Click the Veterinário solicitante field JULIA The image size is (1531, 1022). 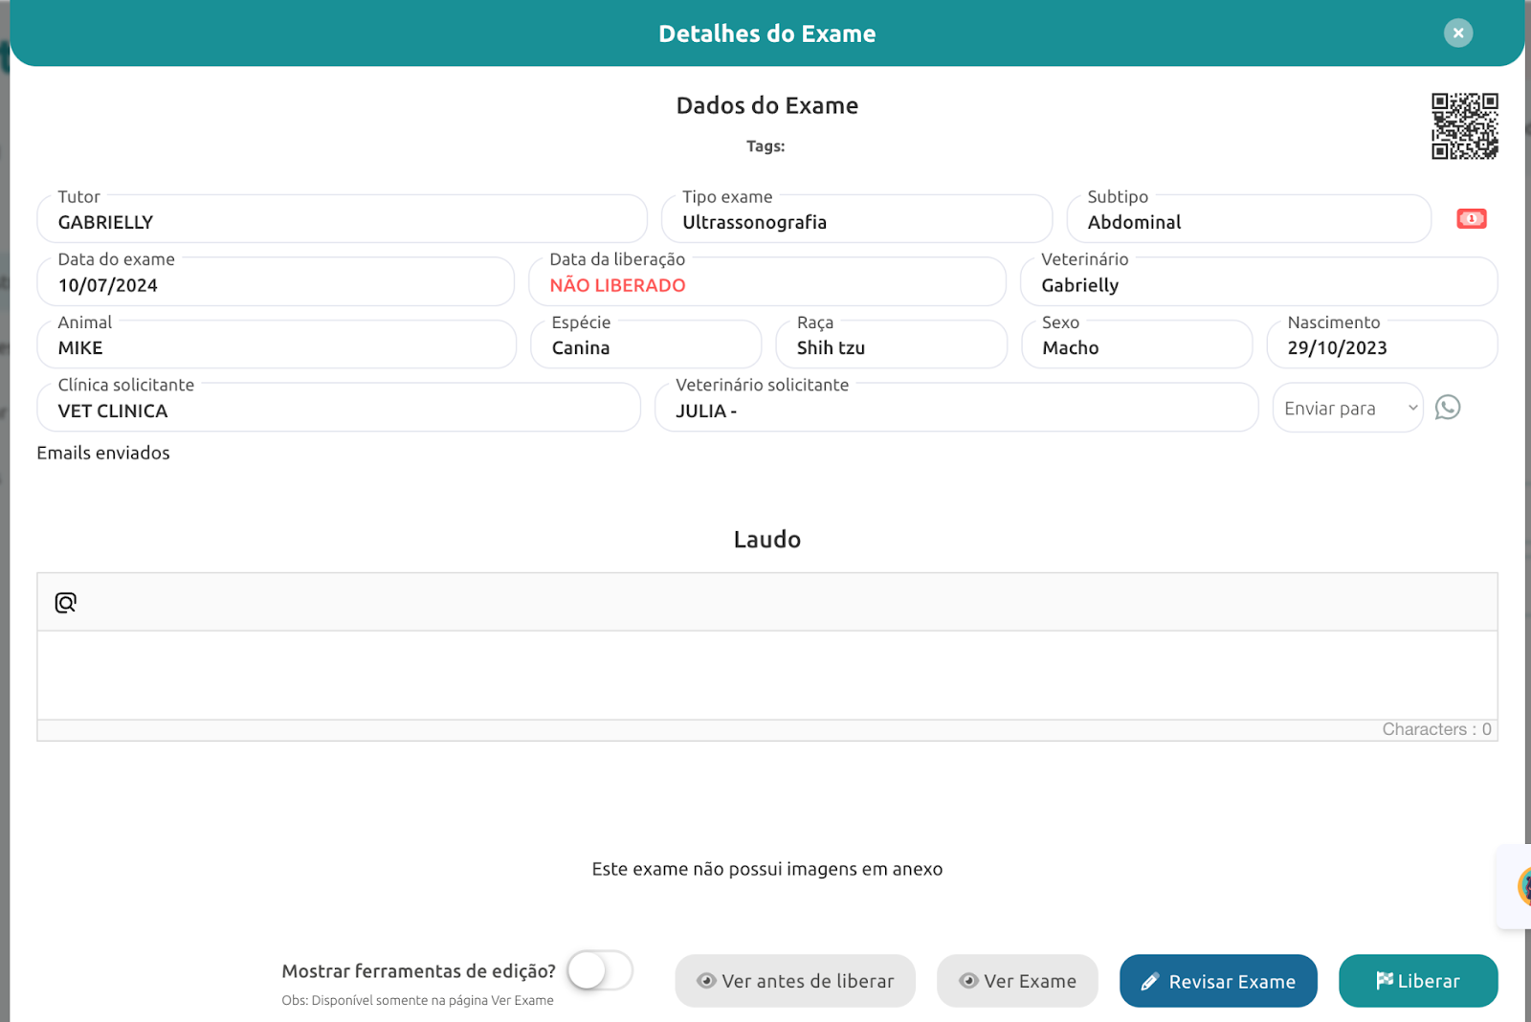tap(957, 407)
